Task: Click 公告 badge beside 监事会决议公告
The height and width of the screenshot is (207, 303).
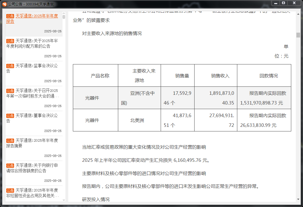Action: (x=10, y=66)
